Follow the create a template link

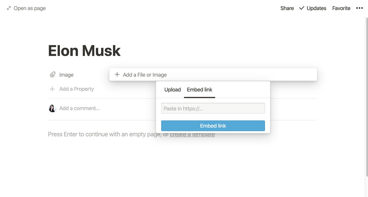point(192,134)
